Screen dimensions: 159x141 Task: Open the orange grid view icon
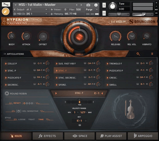[x=152, y=54]
